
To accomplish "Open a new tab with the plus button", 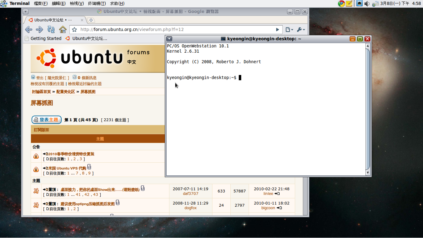I will 91,20.
